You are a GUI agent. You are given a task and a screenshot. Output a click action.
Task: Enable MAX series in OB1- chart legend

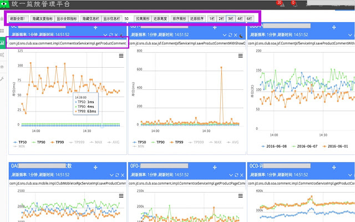point(215,142)
